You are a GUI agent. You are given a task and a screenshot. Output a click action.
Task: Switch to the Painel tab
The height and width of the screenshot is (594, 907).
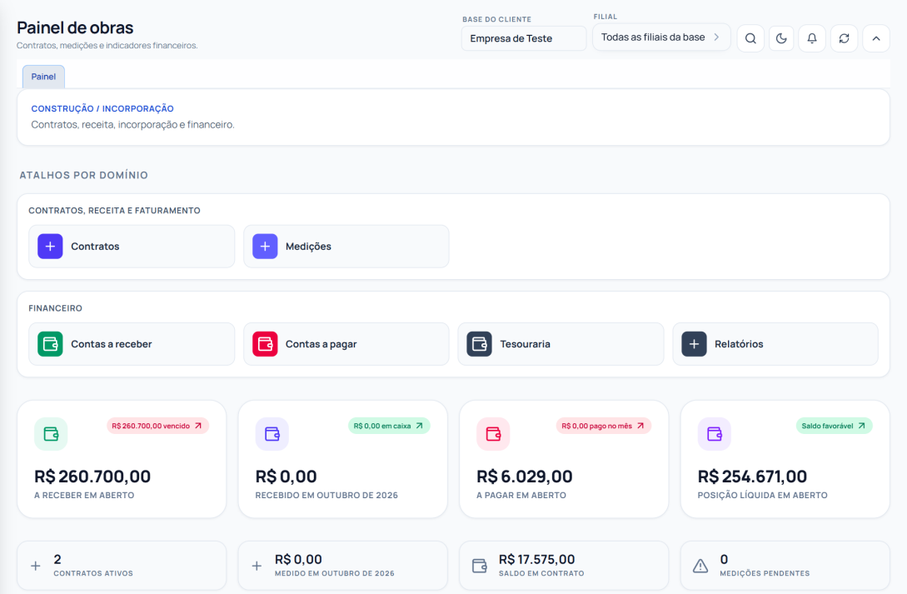click(43, 77)
